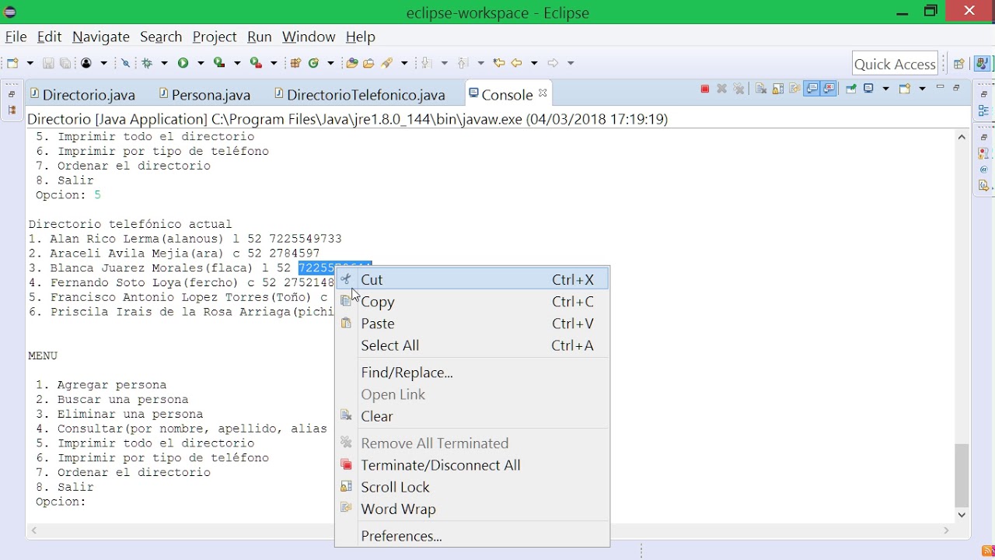Click the red Terminate console icon

click(x=705, y=89)
